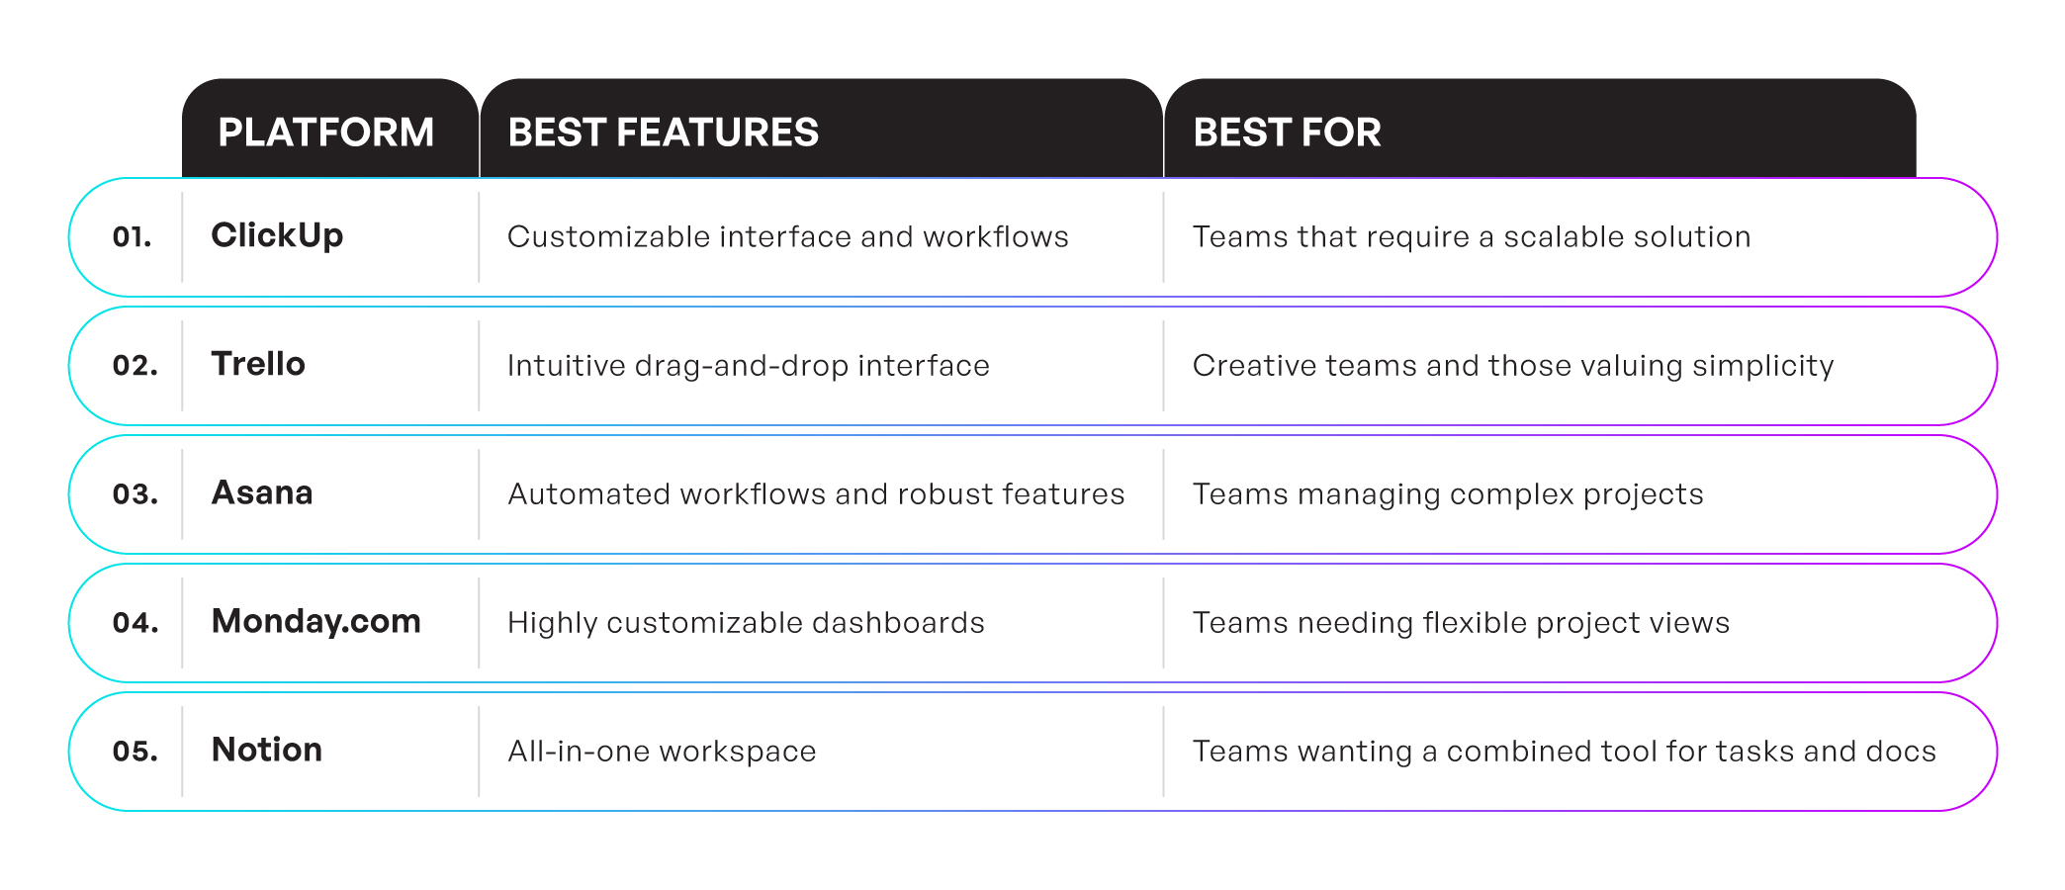
Task: Select "Highly customizable dashboards" cell
Action: [x=746, y=623]
